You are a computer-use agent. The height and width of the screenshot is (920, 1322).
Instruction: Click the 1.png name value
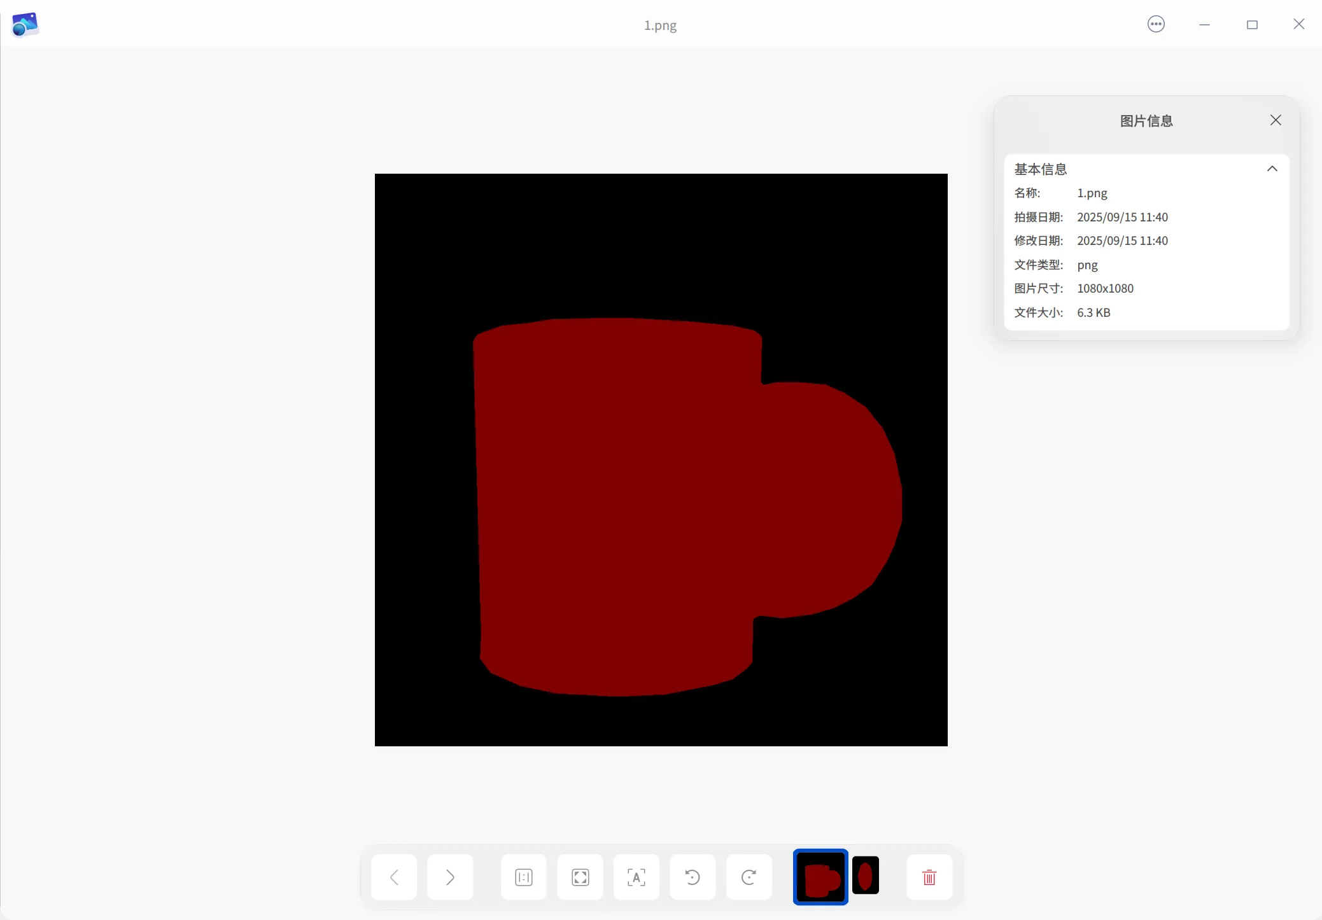[x=1092, y=193]
